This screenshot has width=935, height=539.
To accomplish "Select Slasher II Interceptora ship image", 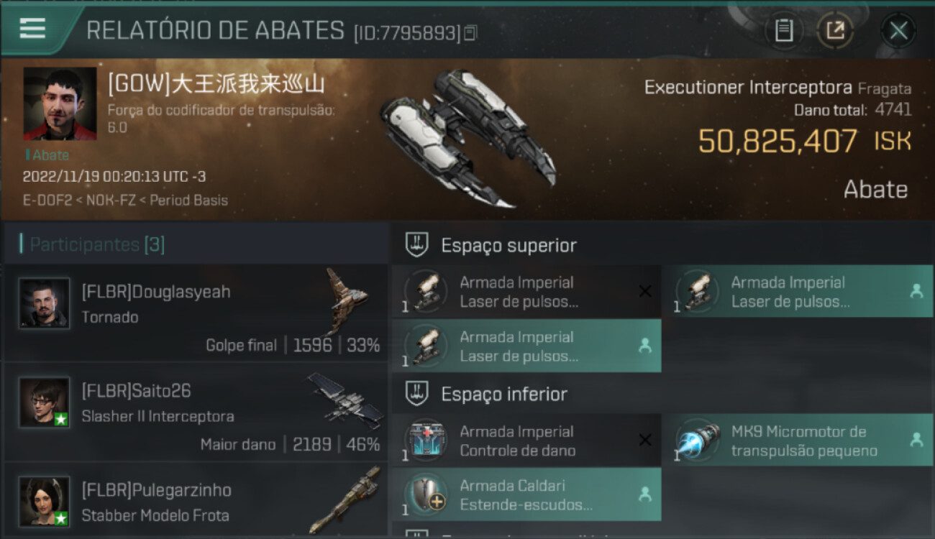I will [347, 400].
